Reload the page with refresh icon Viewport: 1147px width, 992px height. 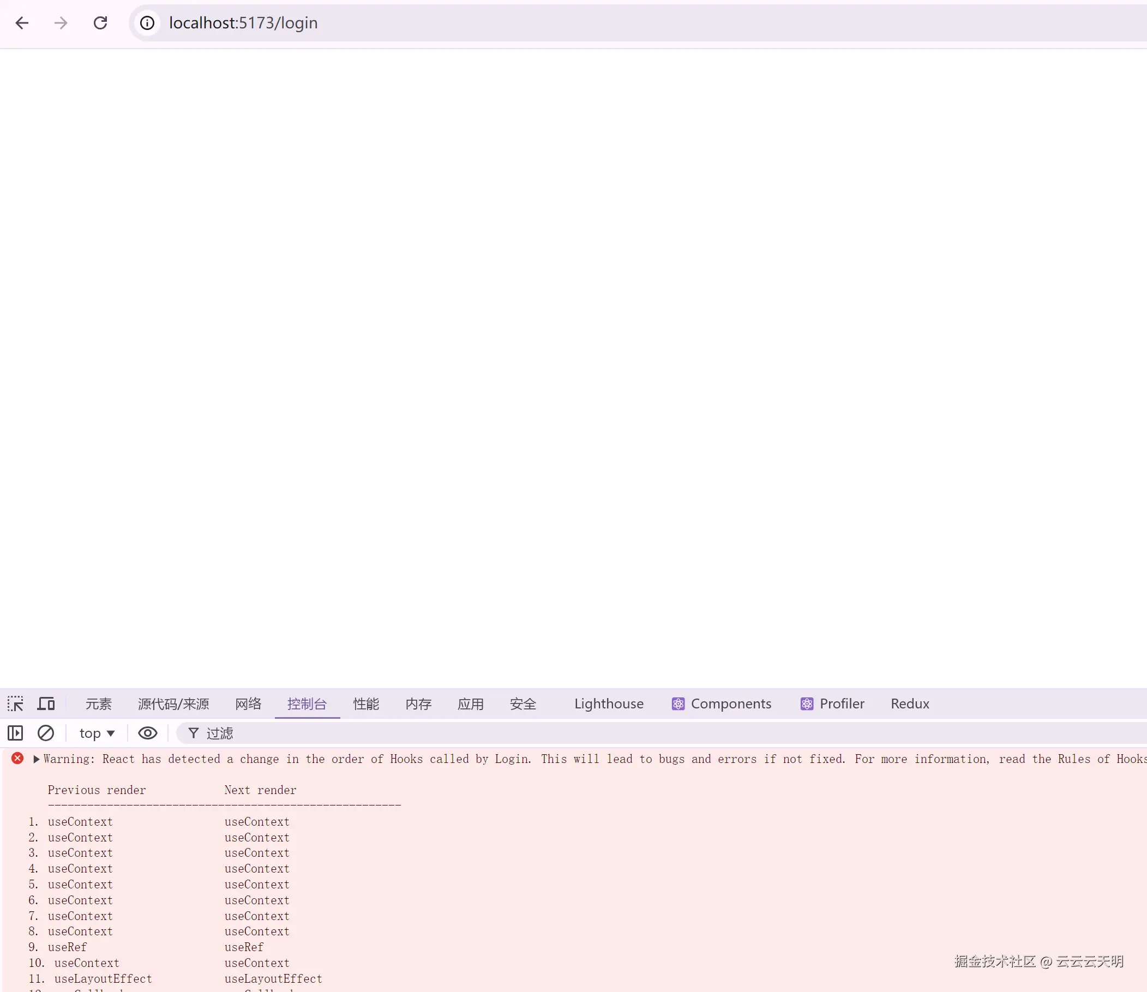(x=100, y=23)
